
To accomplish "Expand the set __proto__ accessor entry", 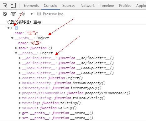I will point(20,118).
